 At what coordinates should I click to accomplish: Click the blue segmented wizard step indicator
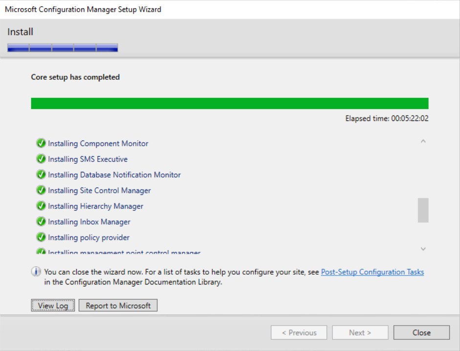click(x=63, y=47)
